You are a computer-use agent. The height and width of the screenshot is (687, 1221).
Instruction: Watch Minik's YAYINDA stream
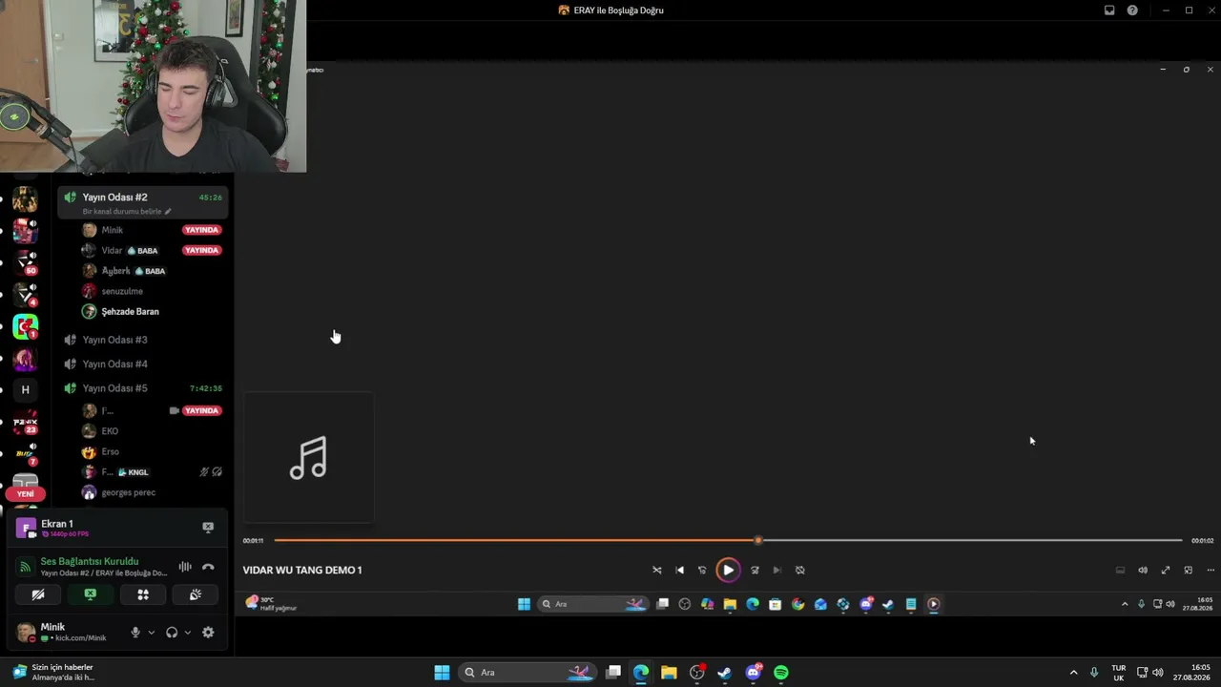coord(201,230)
